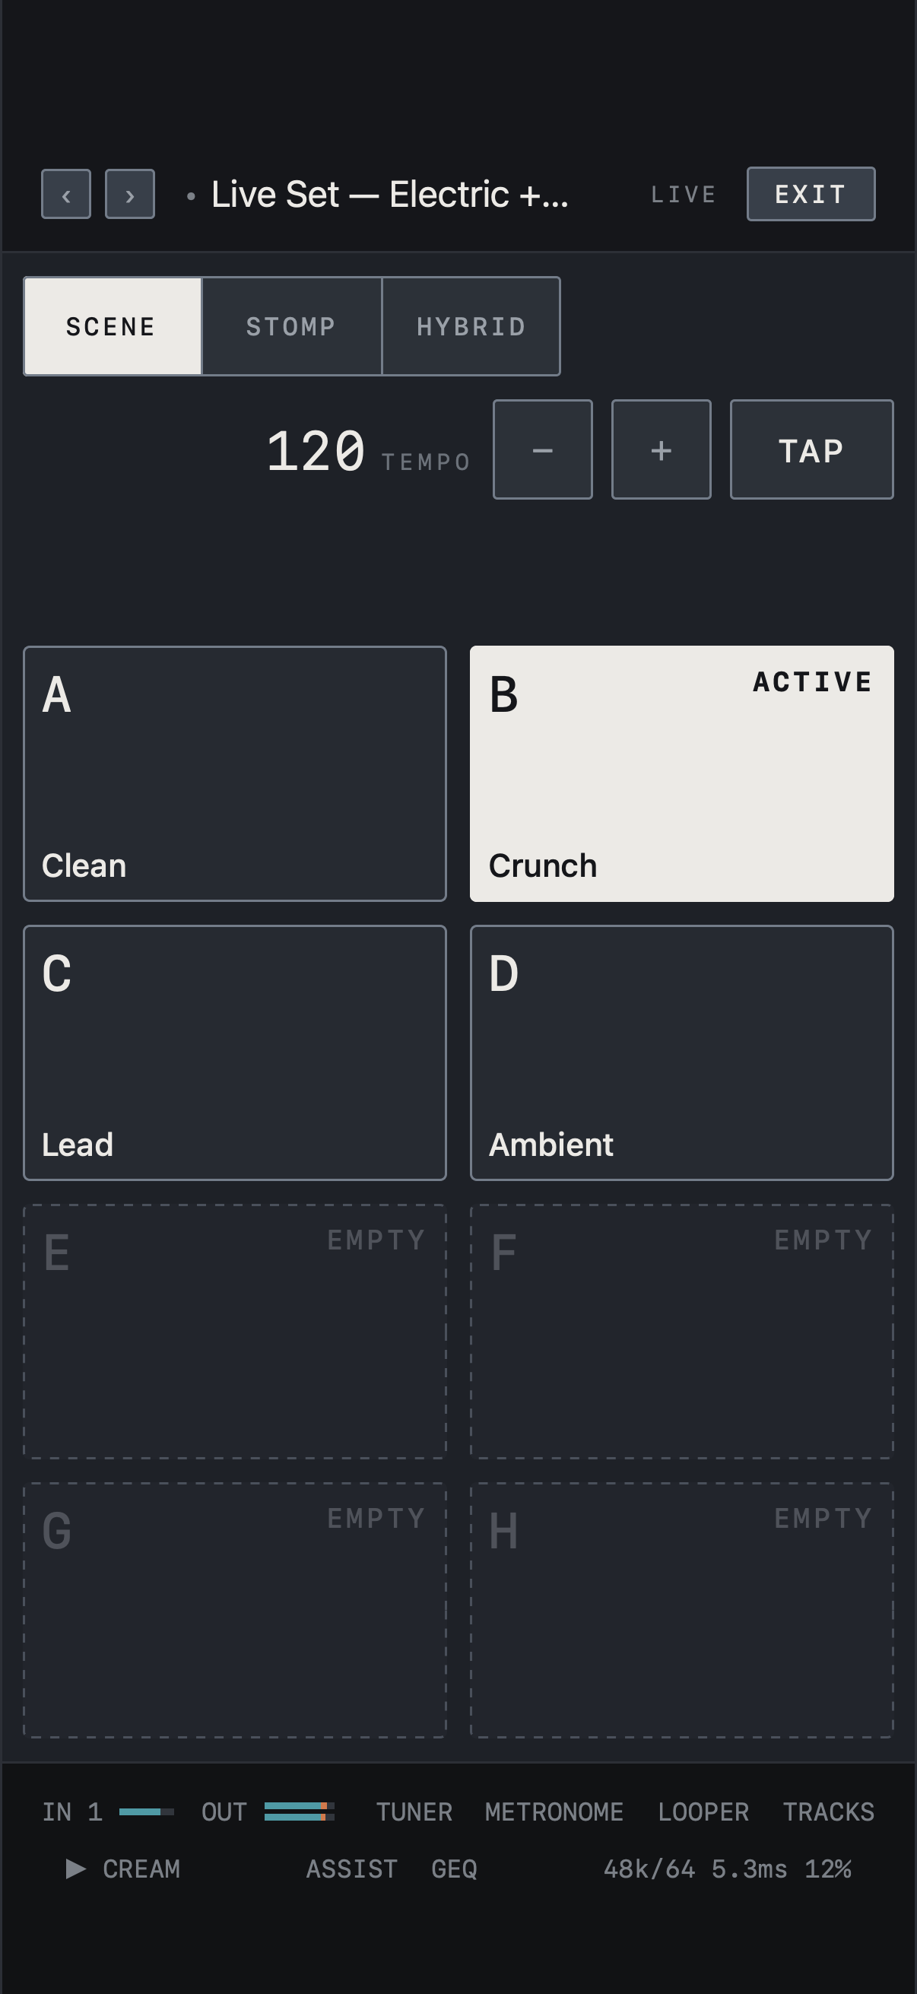Activate scene A Clean
This screenshot has height=1994, width=917.
pyautogui.click(x=235, y=774)
